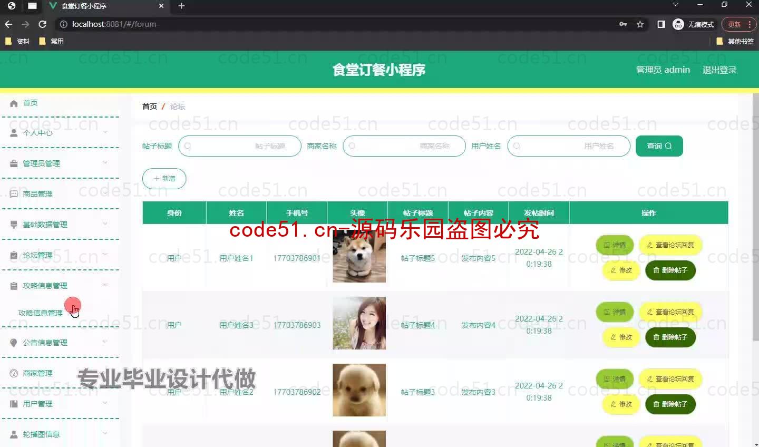Open new browser tab plus icon

click(181, 6)
